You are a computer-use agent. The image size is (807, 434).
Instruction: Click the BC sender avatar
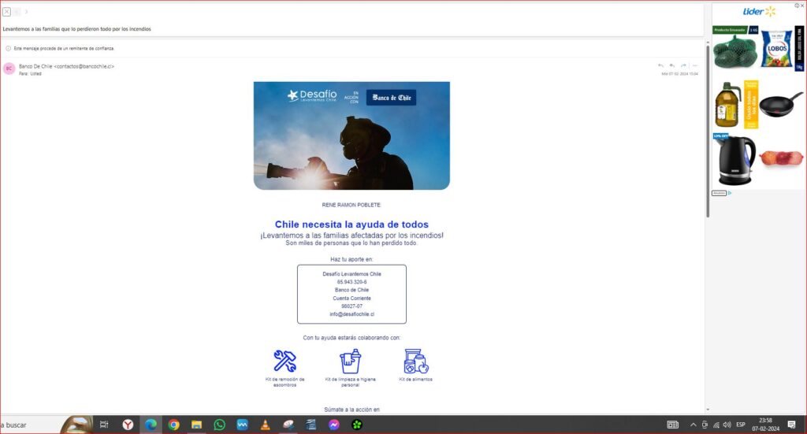[9, 69]
